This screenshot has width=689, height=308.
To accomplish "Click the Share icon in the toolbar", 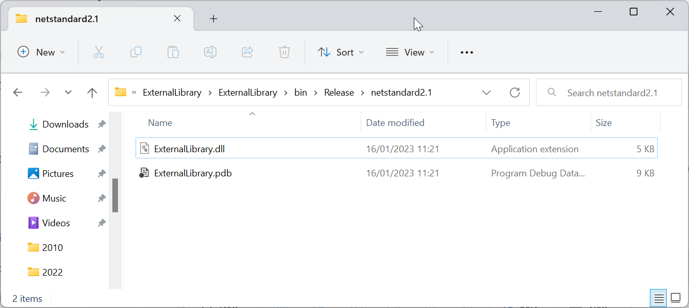I will [247, 52].
